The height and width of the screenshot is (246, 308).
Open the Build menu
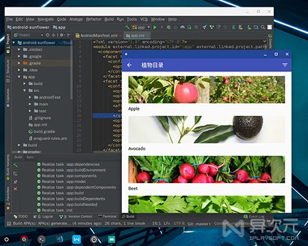(x=109, y=19)
